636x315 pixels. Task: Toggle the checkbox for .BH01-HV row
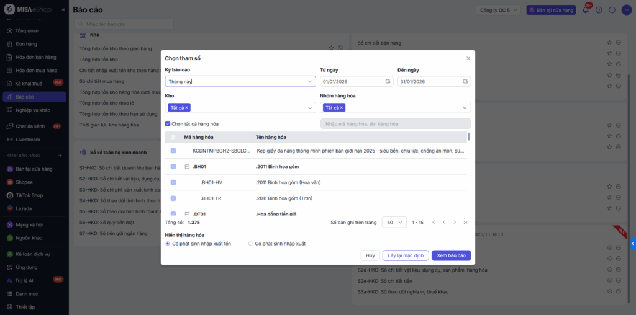click(x=173, y=182)
